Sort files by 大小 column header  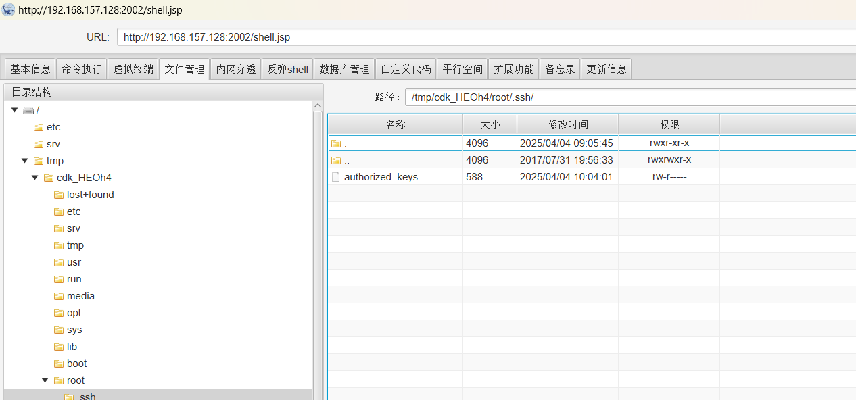tap(490, 124)
